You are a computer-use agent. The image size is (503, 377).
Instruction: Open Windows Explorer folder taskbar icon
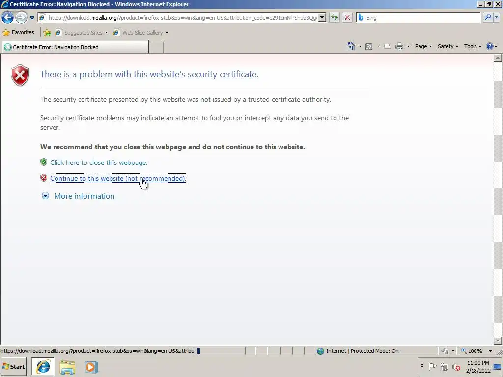click(x=67, y=367)
